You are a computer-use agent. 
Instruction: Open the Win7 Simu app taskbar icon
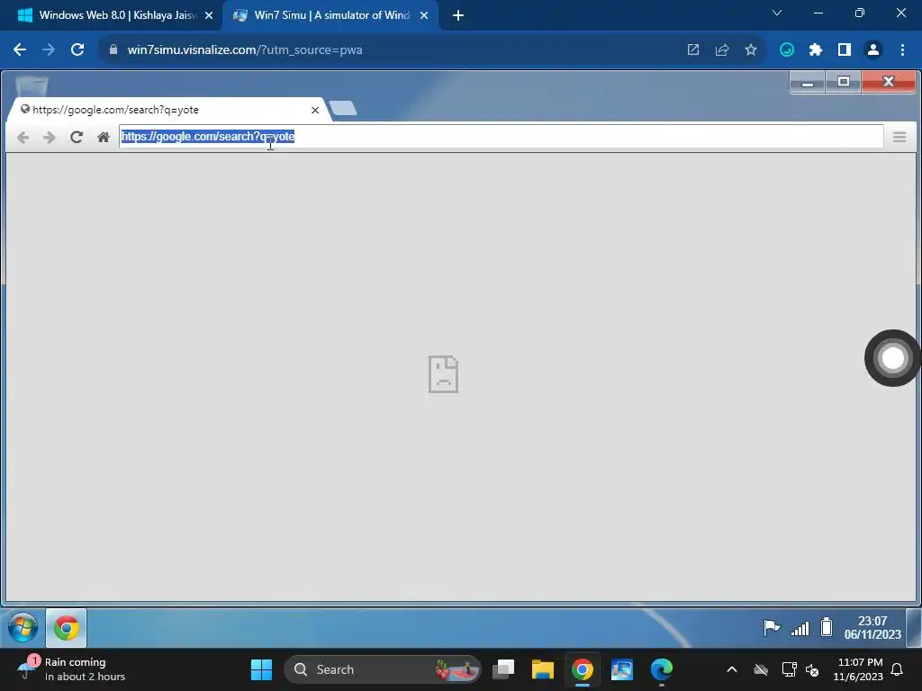pyautogui.click(x=621, y=669)
